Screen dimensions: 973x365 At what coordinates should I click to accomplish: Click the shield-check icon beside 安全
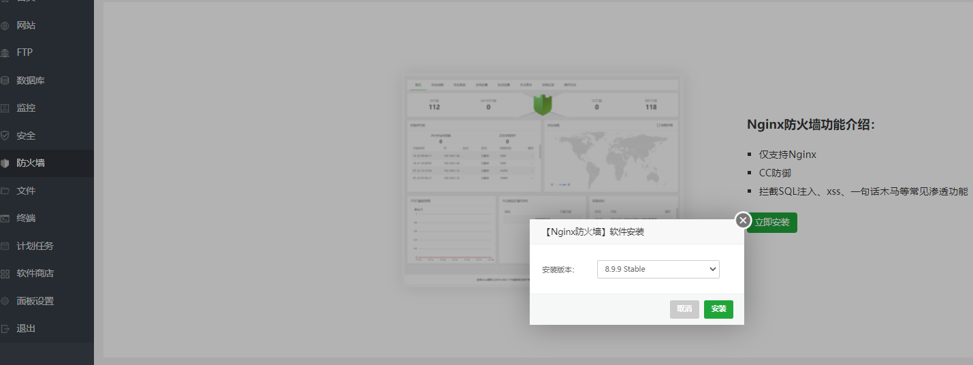pyautogui.click(x=5, y=136)
